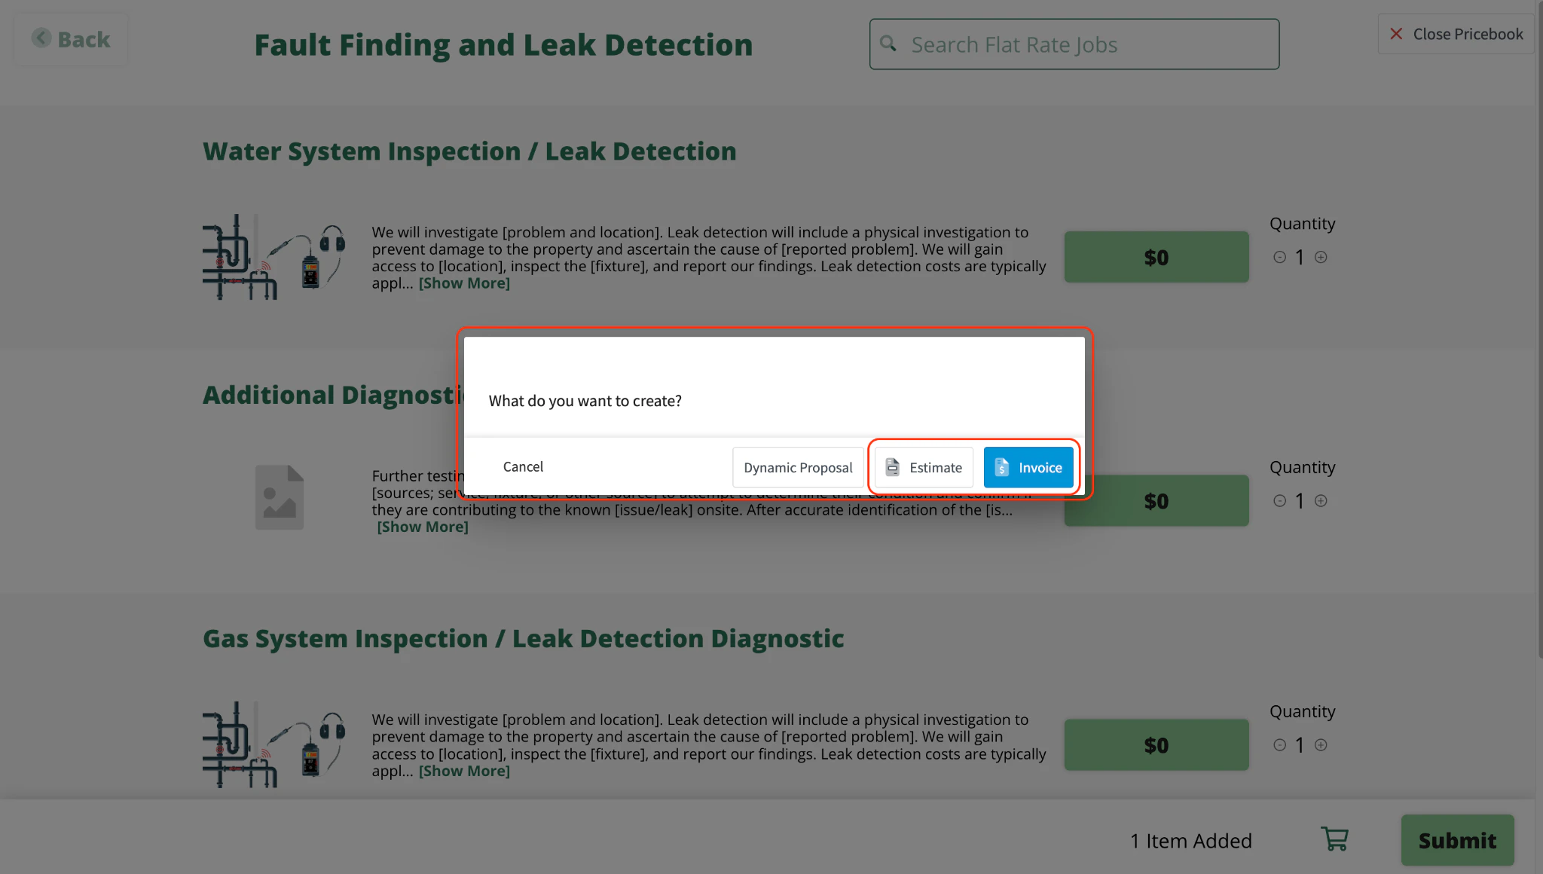Screen dimensions: 1543x874
Task: Click the Invoice button in dialog
Action: pos(1028,467)
